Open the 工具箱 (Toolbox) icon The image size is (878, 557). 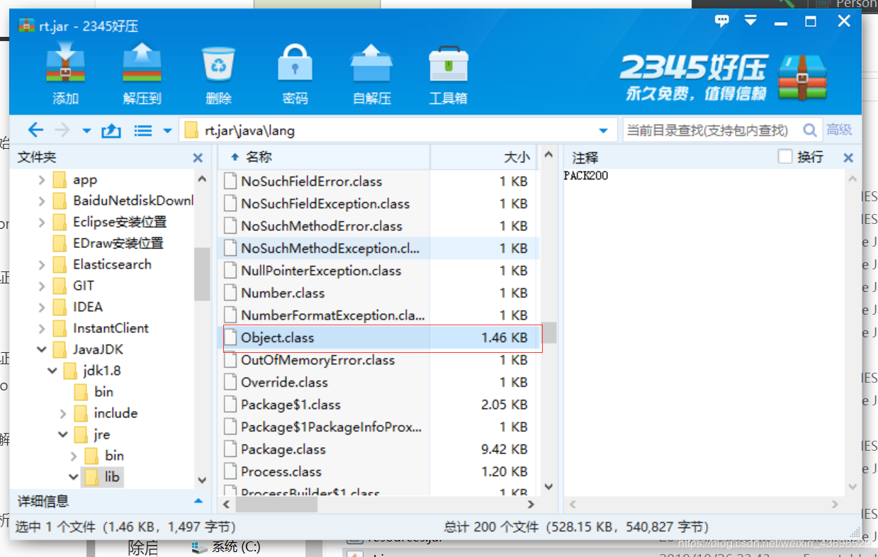point(448,64)
